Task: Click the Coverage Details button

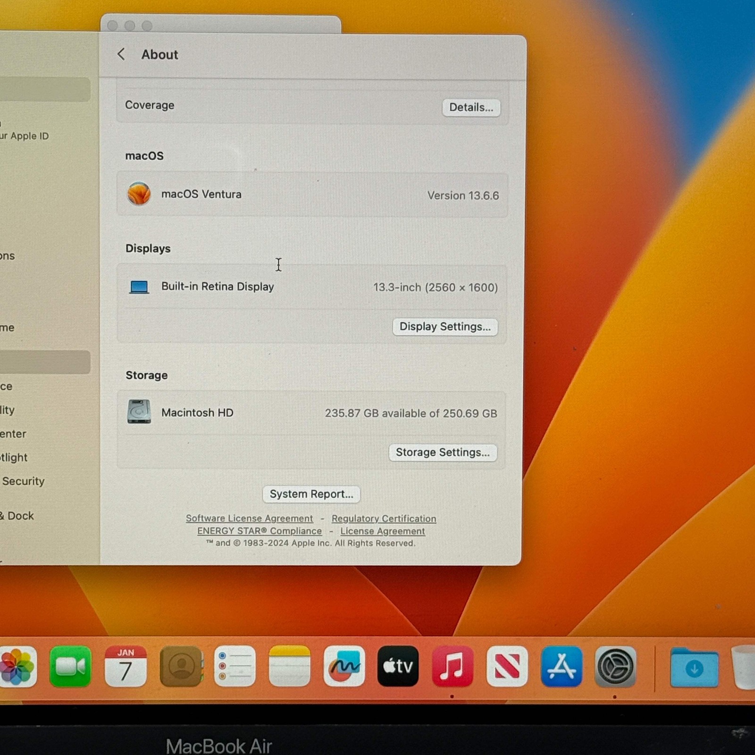Action: point(471,108)
